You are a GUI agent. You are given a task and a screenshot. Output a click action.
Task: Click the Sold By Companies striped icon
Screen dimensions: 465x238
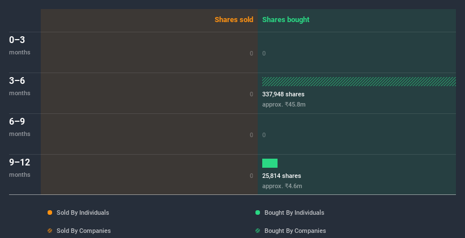pyautogui.click(x=50, y=231)
